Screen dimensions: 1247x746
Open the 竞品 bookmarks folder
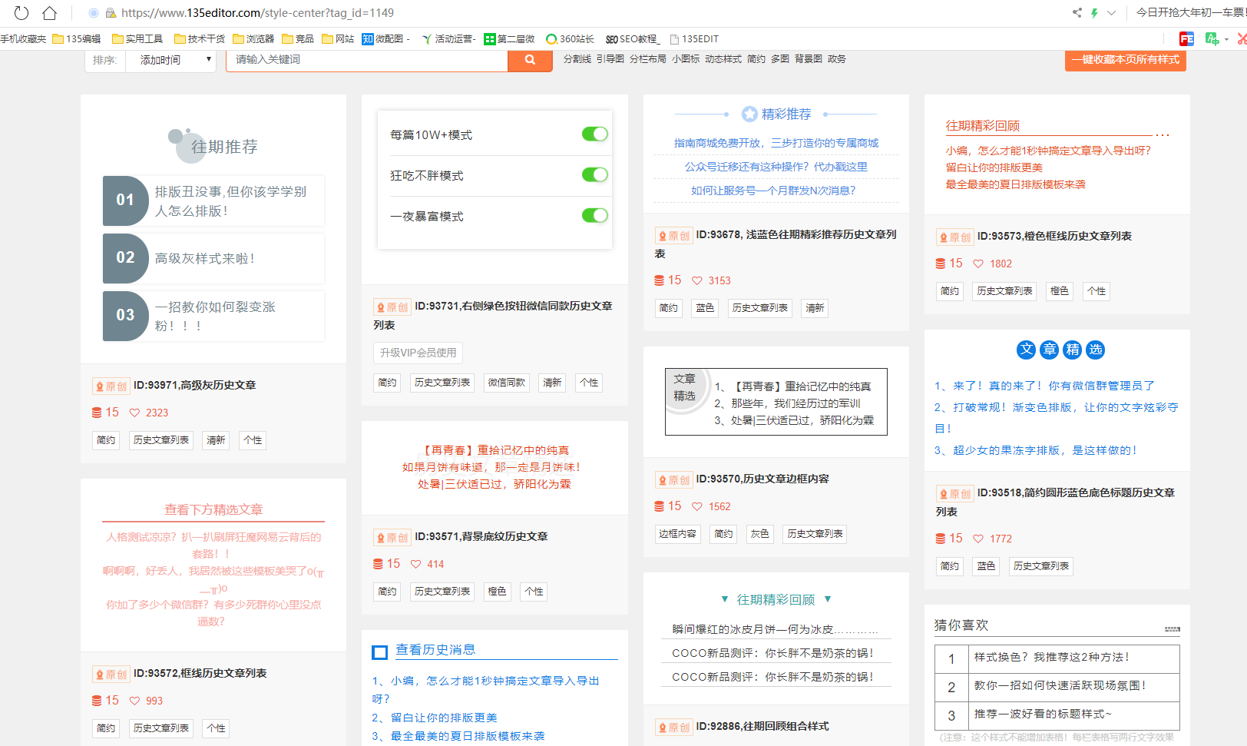298,38
